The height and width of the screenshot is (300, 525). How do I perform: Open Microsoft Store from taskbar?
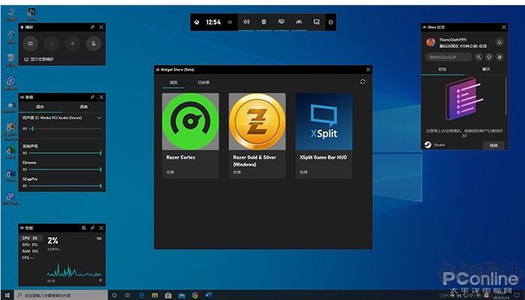(168, 295)
